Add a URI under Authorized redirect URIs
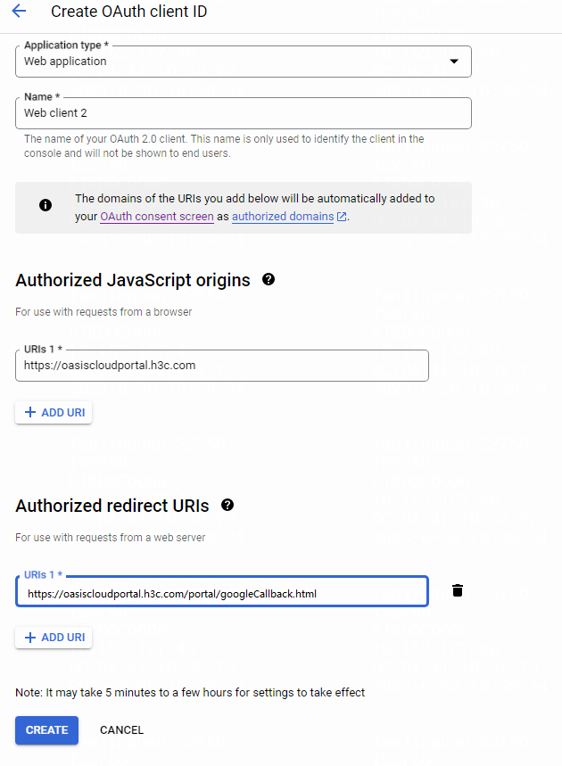The image size is (562, 766). (54, 638)
